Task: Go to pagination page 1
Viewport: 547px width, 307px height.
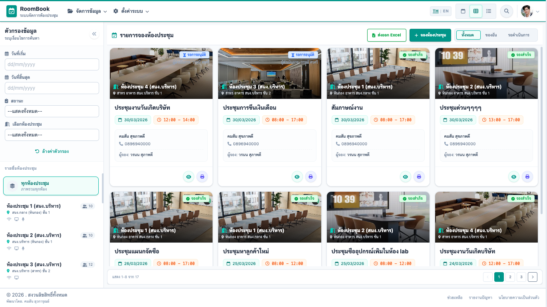Action: pyautogui.click(x=499, y=277)
